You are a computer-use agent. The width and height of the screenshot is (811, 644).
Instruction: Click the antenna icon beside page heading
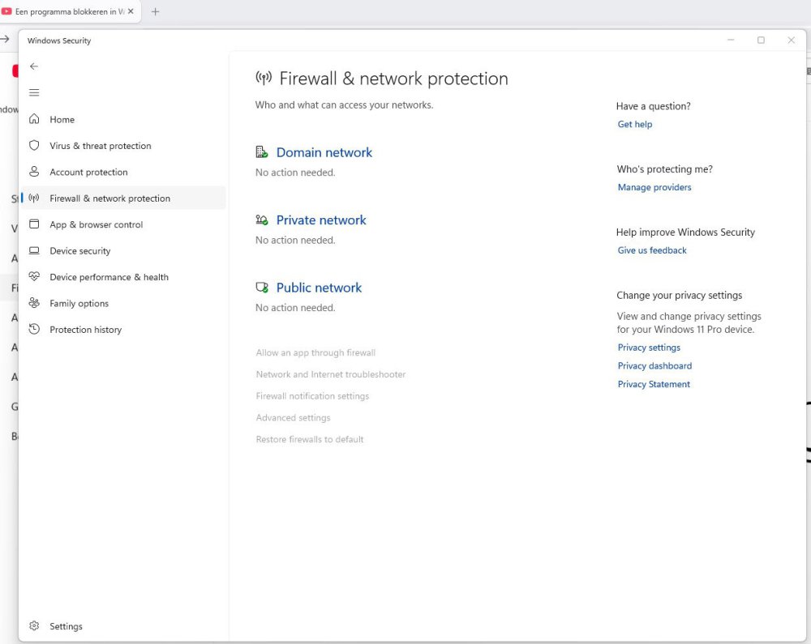pyautogui.click(x=264, y=78)
